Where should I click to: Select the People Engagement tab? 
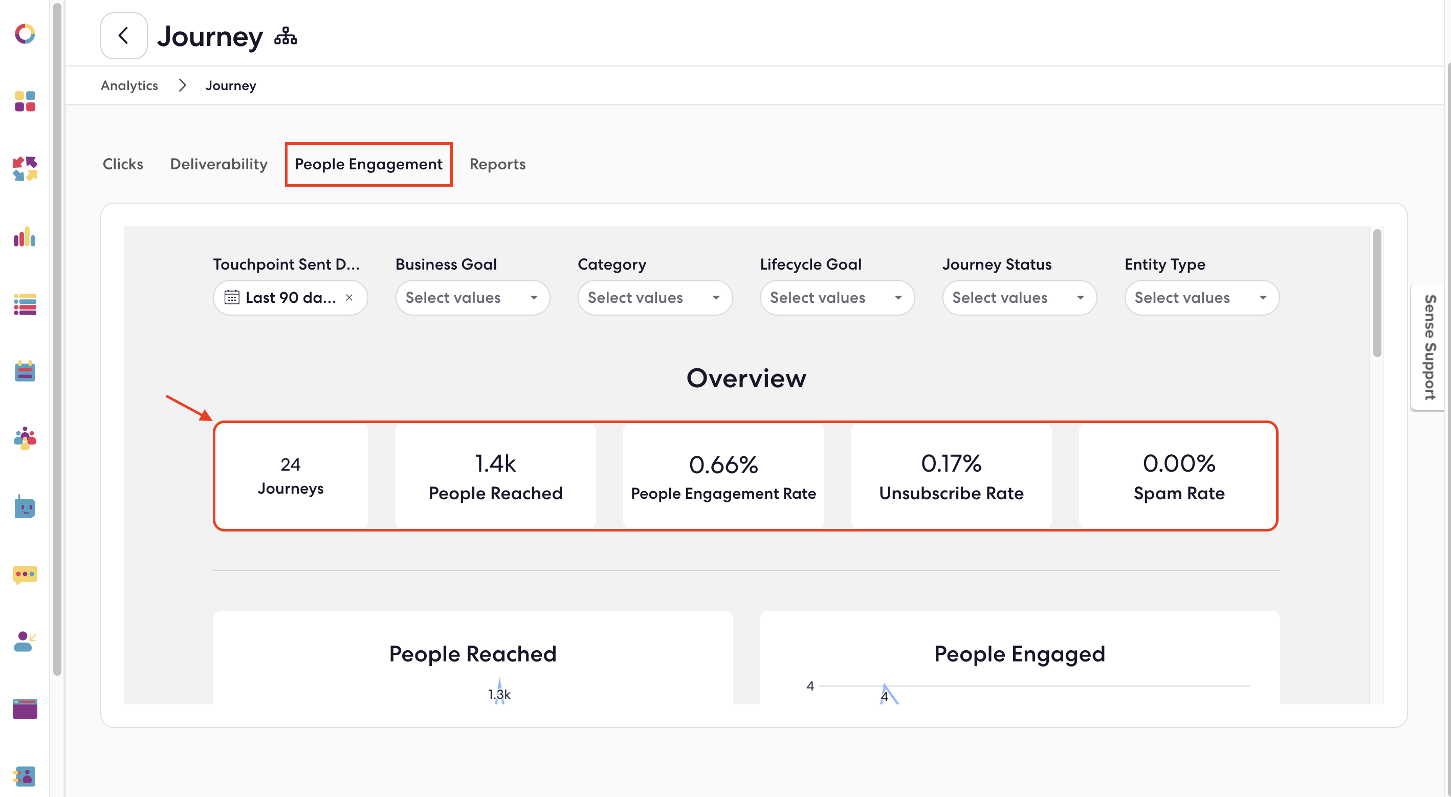pyautogui.click(x=368, y=164)
